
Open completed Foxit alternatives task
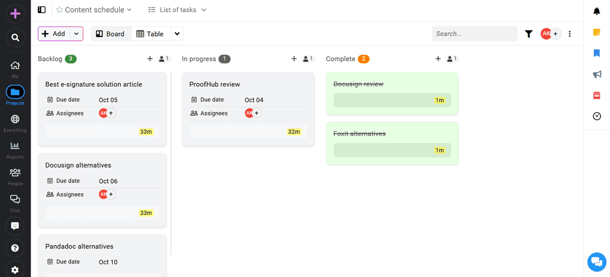point(359,134)
